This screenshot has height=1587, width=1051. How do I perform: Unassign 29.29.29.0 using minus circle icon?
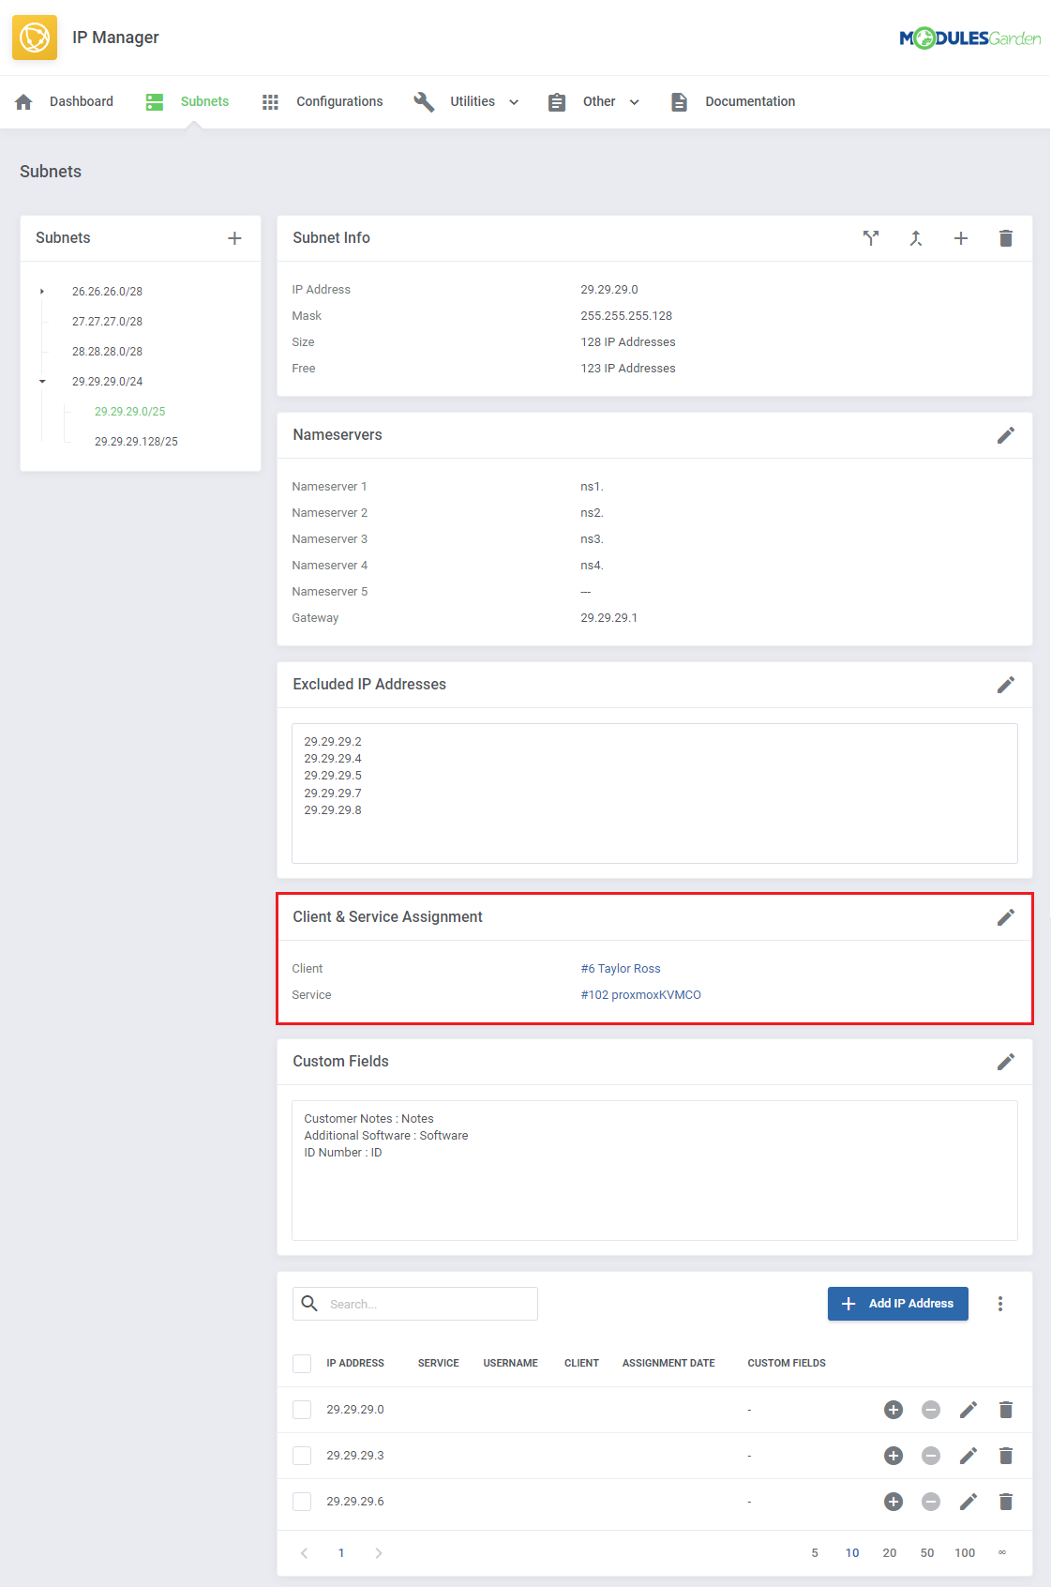point(931,1410)
